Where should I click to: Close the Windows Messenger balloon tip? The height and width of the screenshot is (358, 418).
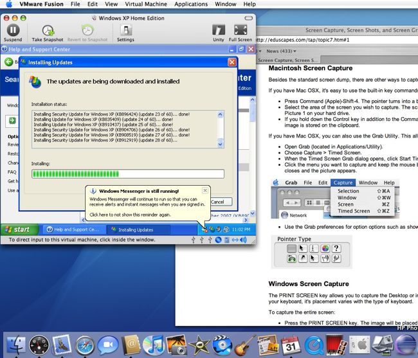tap(205, 191)
